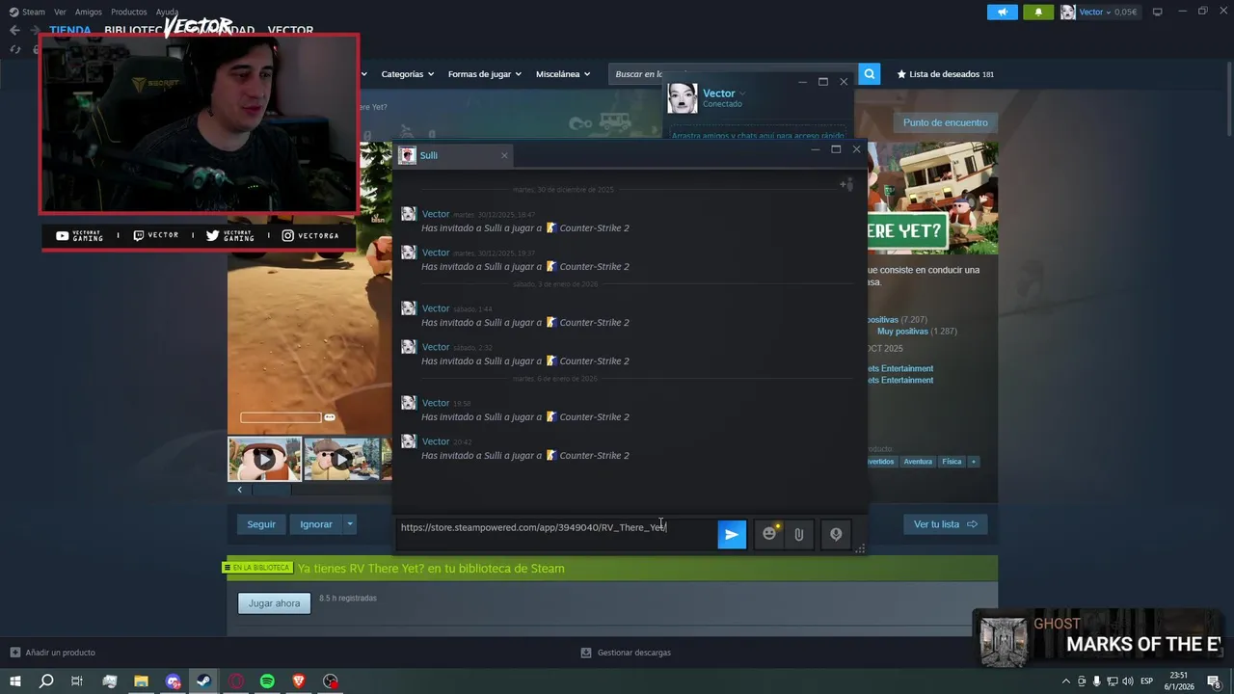Open Vector's status dropdown in friends list

pyautogui.click(x=742, y=93)
